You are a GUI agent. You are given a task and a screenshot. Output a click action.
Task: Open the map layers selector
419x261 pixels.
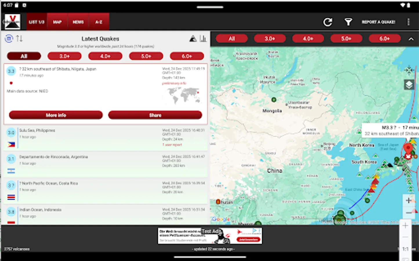(409, 85)
